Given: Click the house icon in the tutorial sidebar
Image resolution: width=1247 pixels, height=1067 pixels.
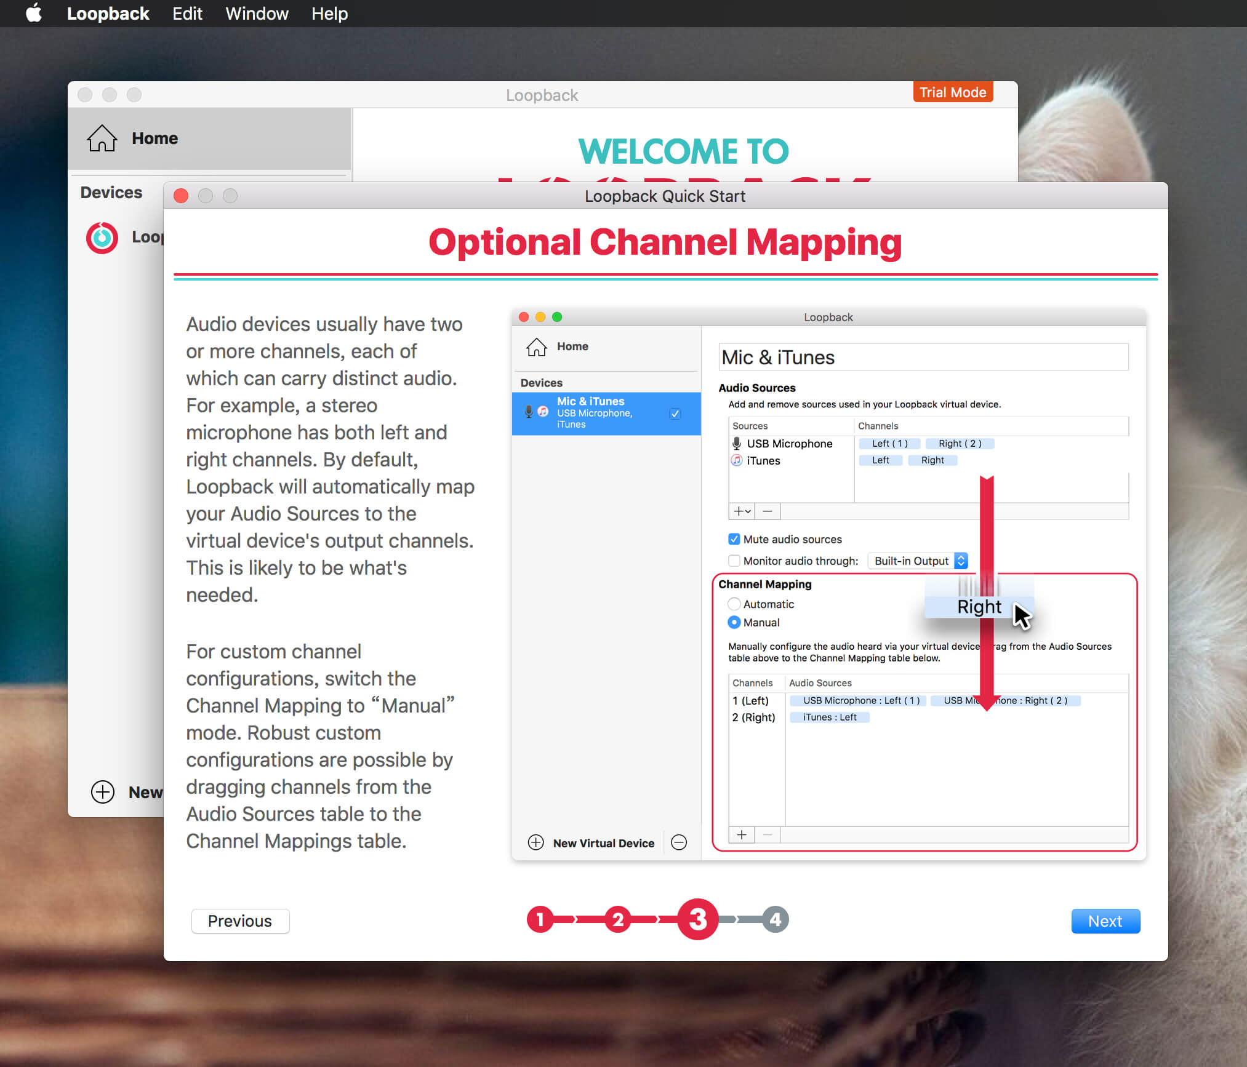Looking at the screenshot, I should tap(537, 346).
